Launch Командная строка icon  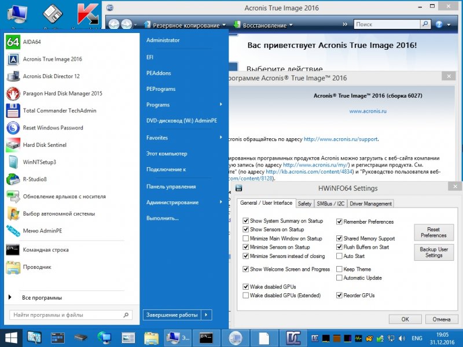tap(13, 250)
